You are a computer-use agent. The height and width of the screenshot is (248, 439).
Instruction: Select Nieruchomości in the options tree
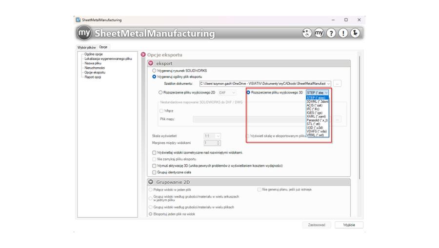[95, 68]
